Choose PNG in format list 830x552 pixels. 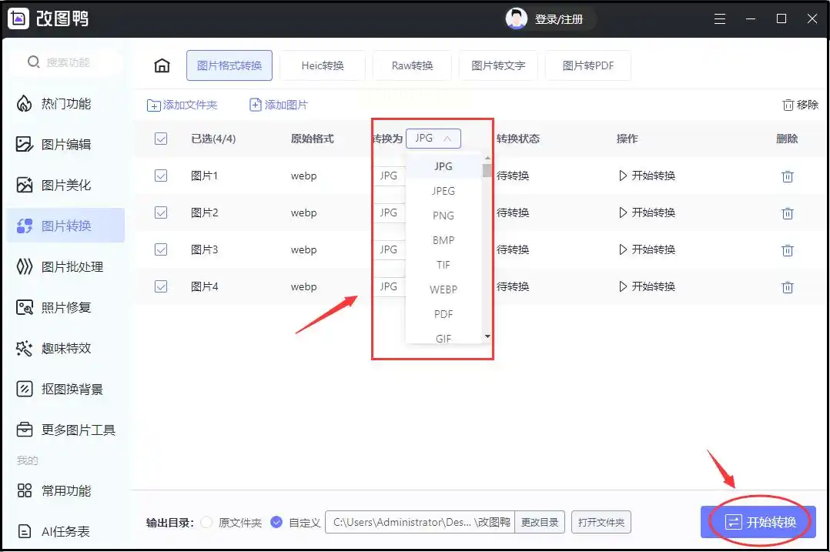tap(443, 216)
